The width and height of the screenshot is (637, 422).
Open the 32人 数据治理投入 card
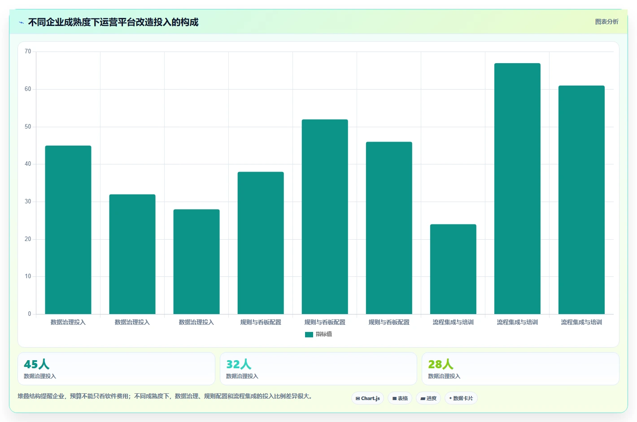coord(318,369)
